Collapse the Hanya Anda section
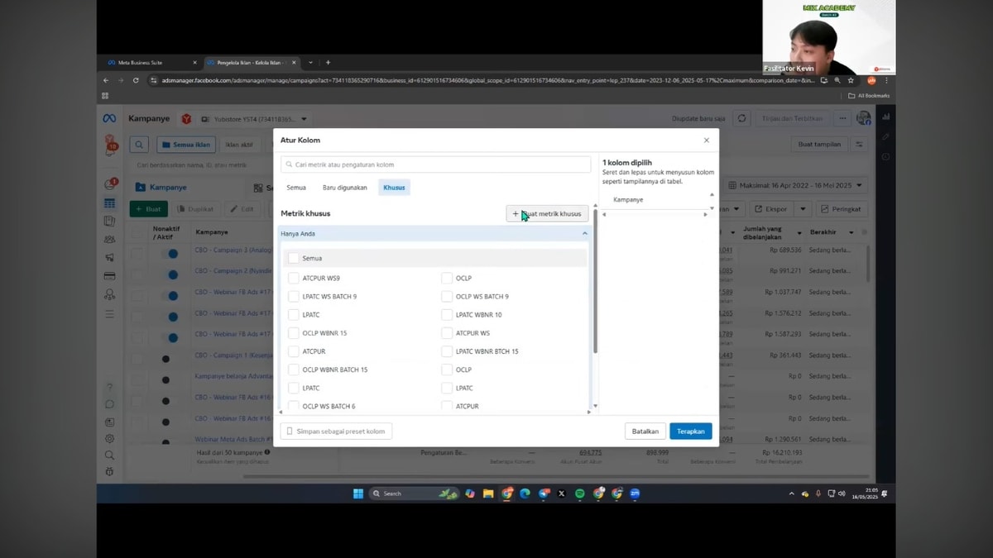 point(585,234)
